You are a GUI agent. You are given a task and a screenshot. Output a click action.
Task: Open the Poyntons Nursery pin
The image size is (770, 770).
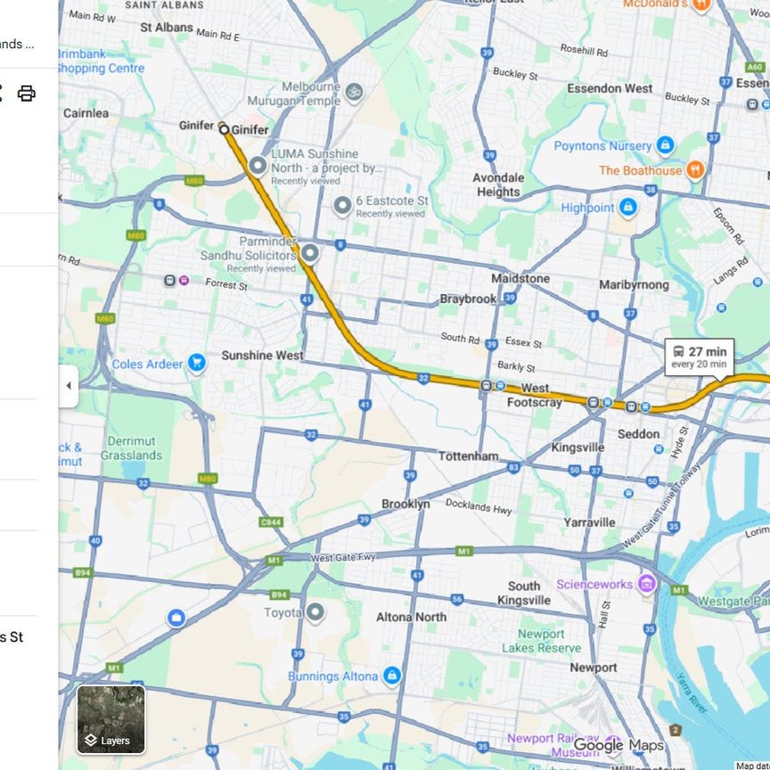(666, 145)
